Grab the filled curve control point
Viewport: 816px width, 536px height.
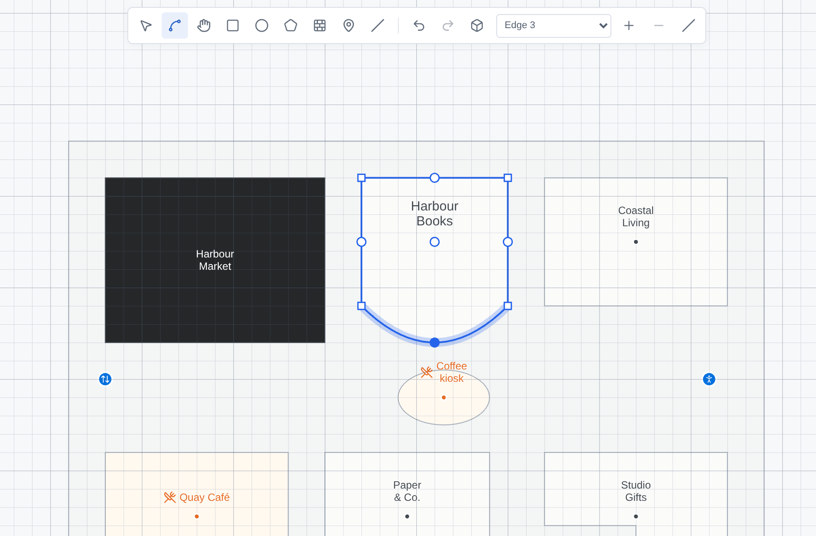(x=435, y=343)
